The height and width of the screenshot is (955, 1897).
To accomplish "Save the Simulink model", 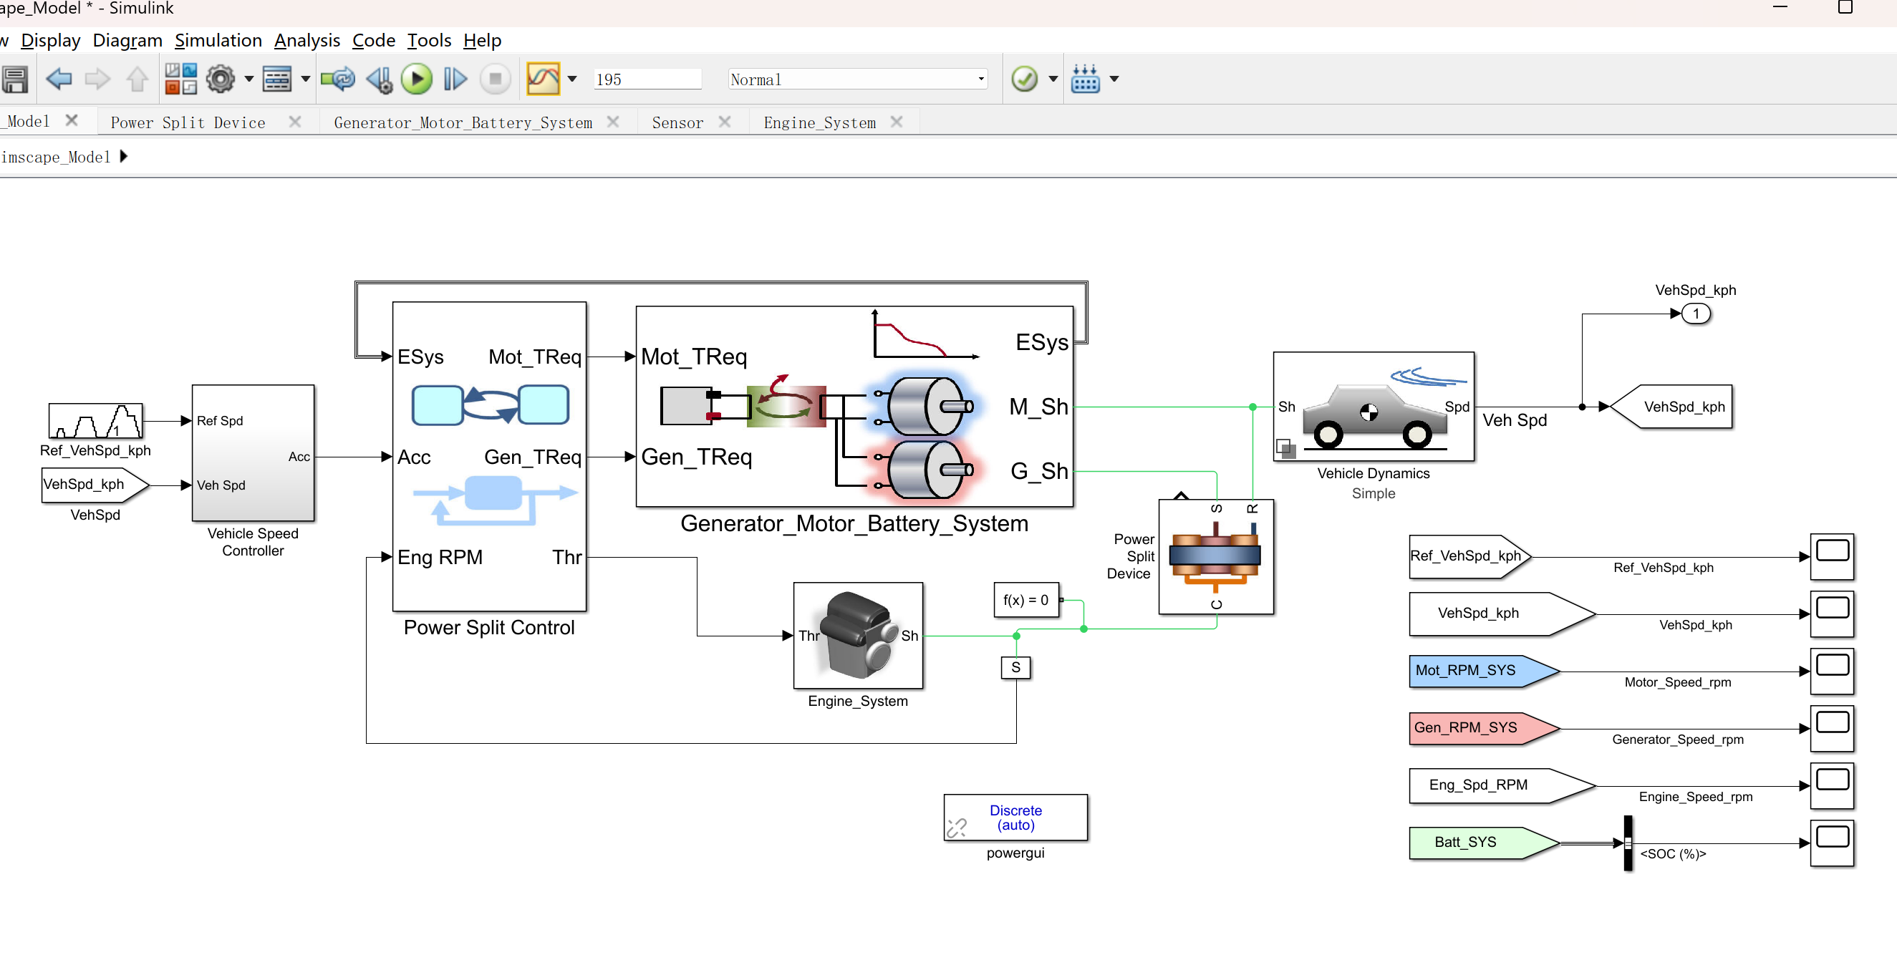I will tap(16, 79).
